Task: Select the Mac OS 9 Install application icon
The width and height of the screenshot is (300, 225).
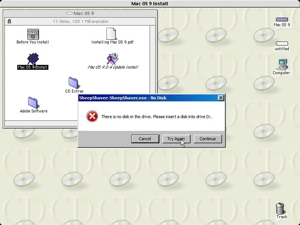Action: 33,58
